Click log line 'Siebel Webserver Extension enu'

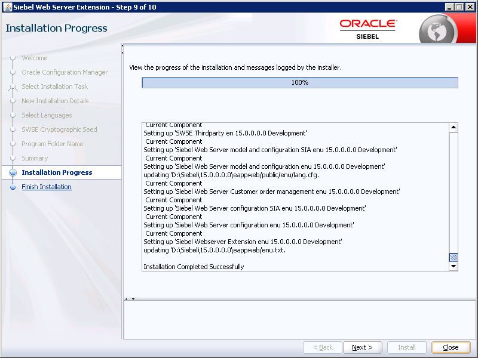[x=243, y=242]
